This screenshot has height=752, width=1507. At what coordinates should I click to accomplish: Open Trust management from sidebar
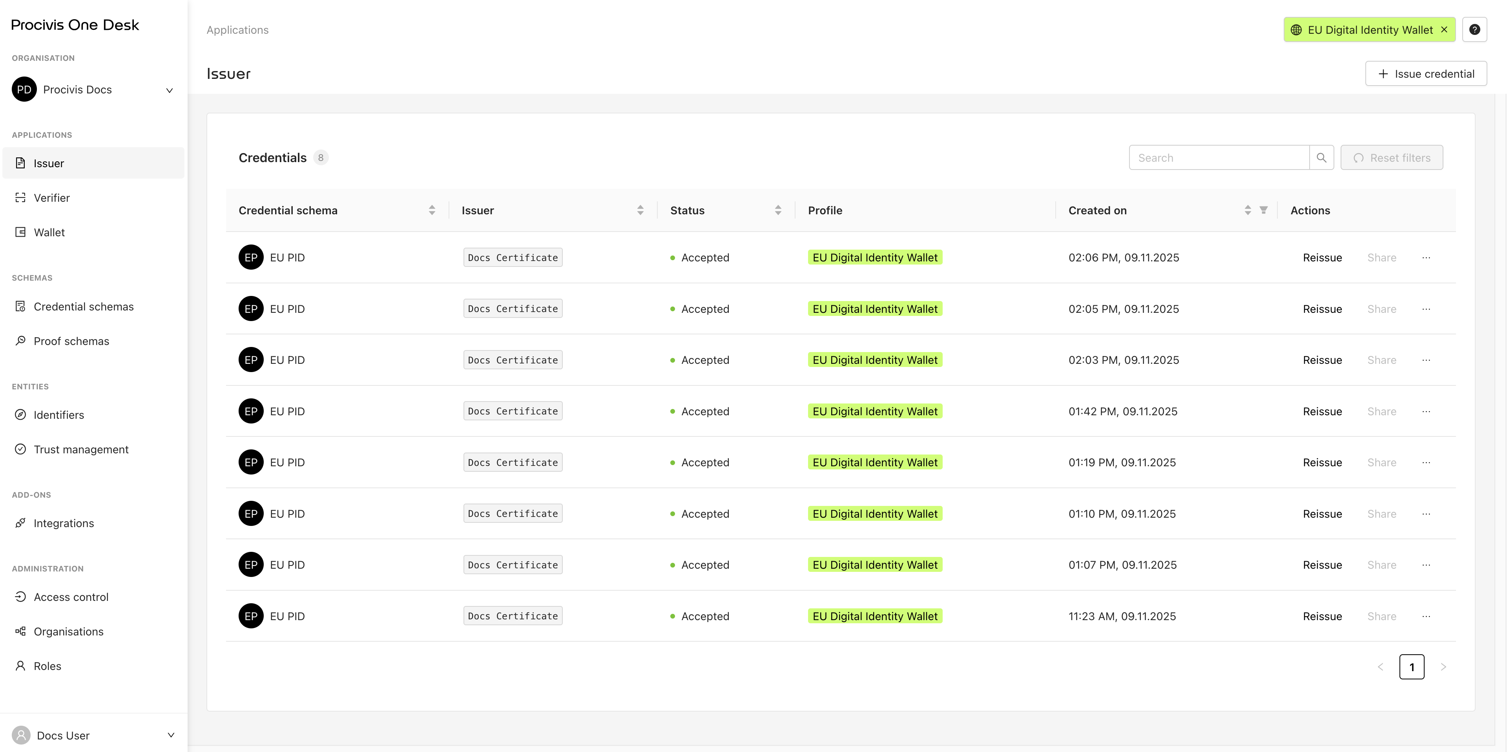click(80, 449)
